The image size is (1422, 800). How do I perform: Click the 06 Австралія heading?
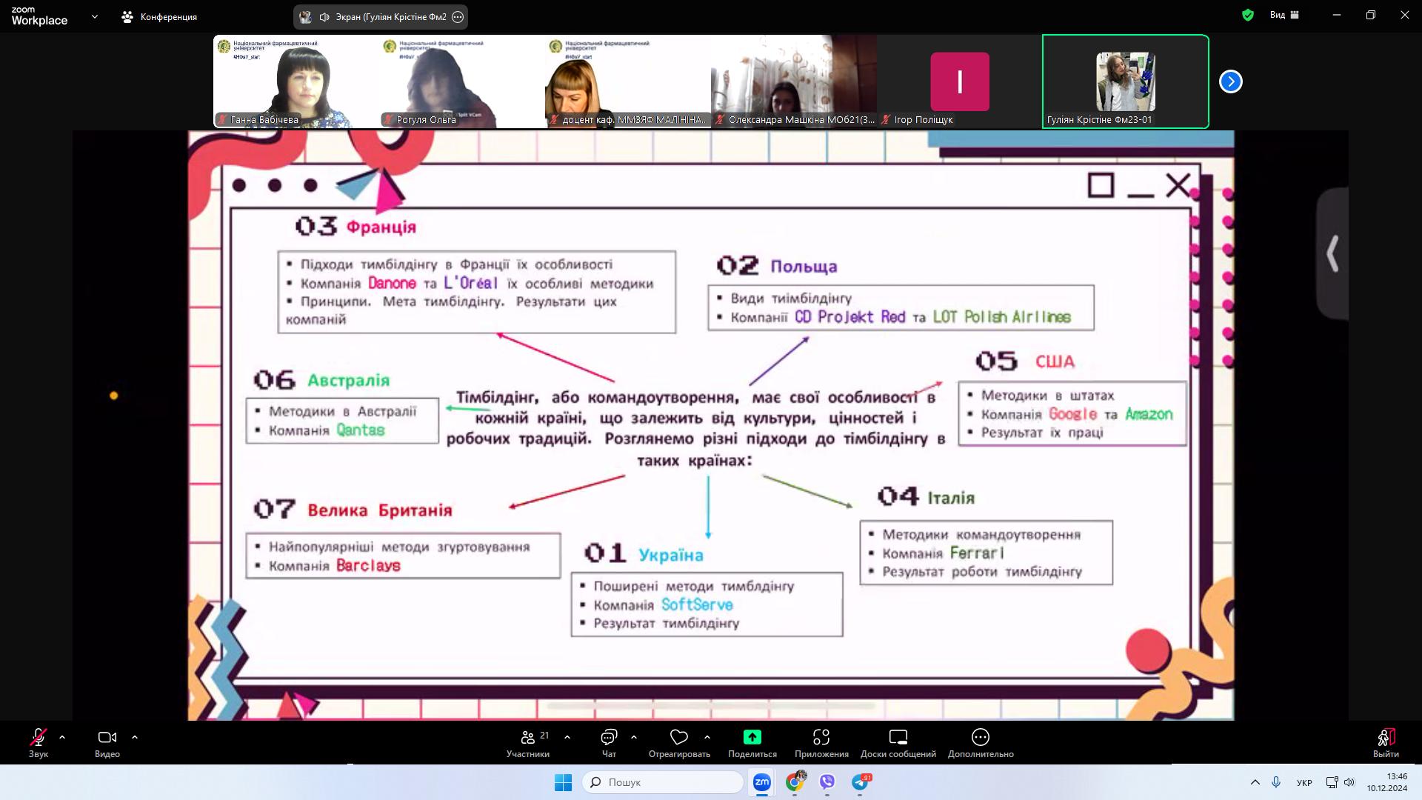click(321, 380)
